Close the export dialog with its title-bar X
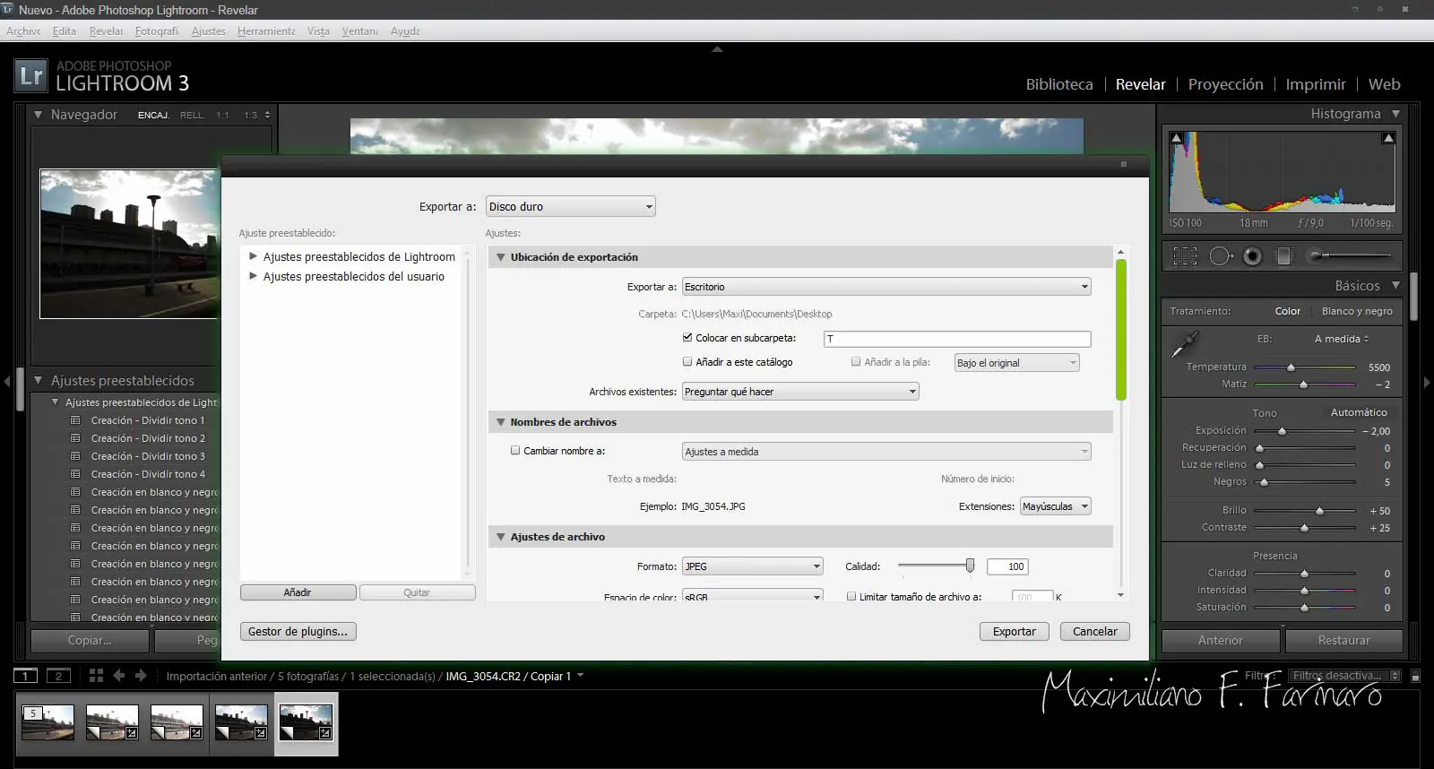This screenshot has width=1434, height=769. [1124, 164]
